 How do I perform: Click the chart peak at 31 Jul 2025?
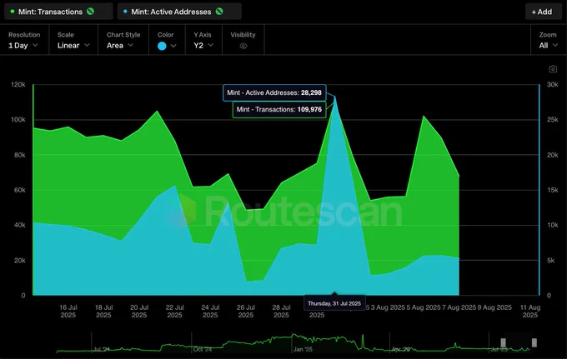coord(335,97)
